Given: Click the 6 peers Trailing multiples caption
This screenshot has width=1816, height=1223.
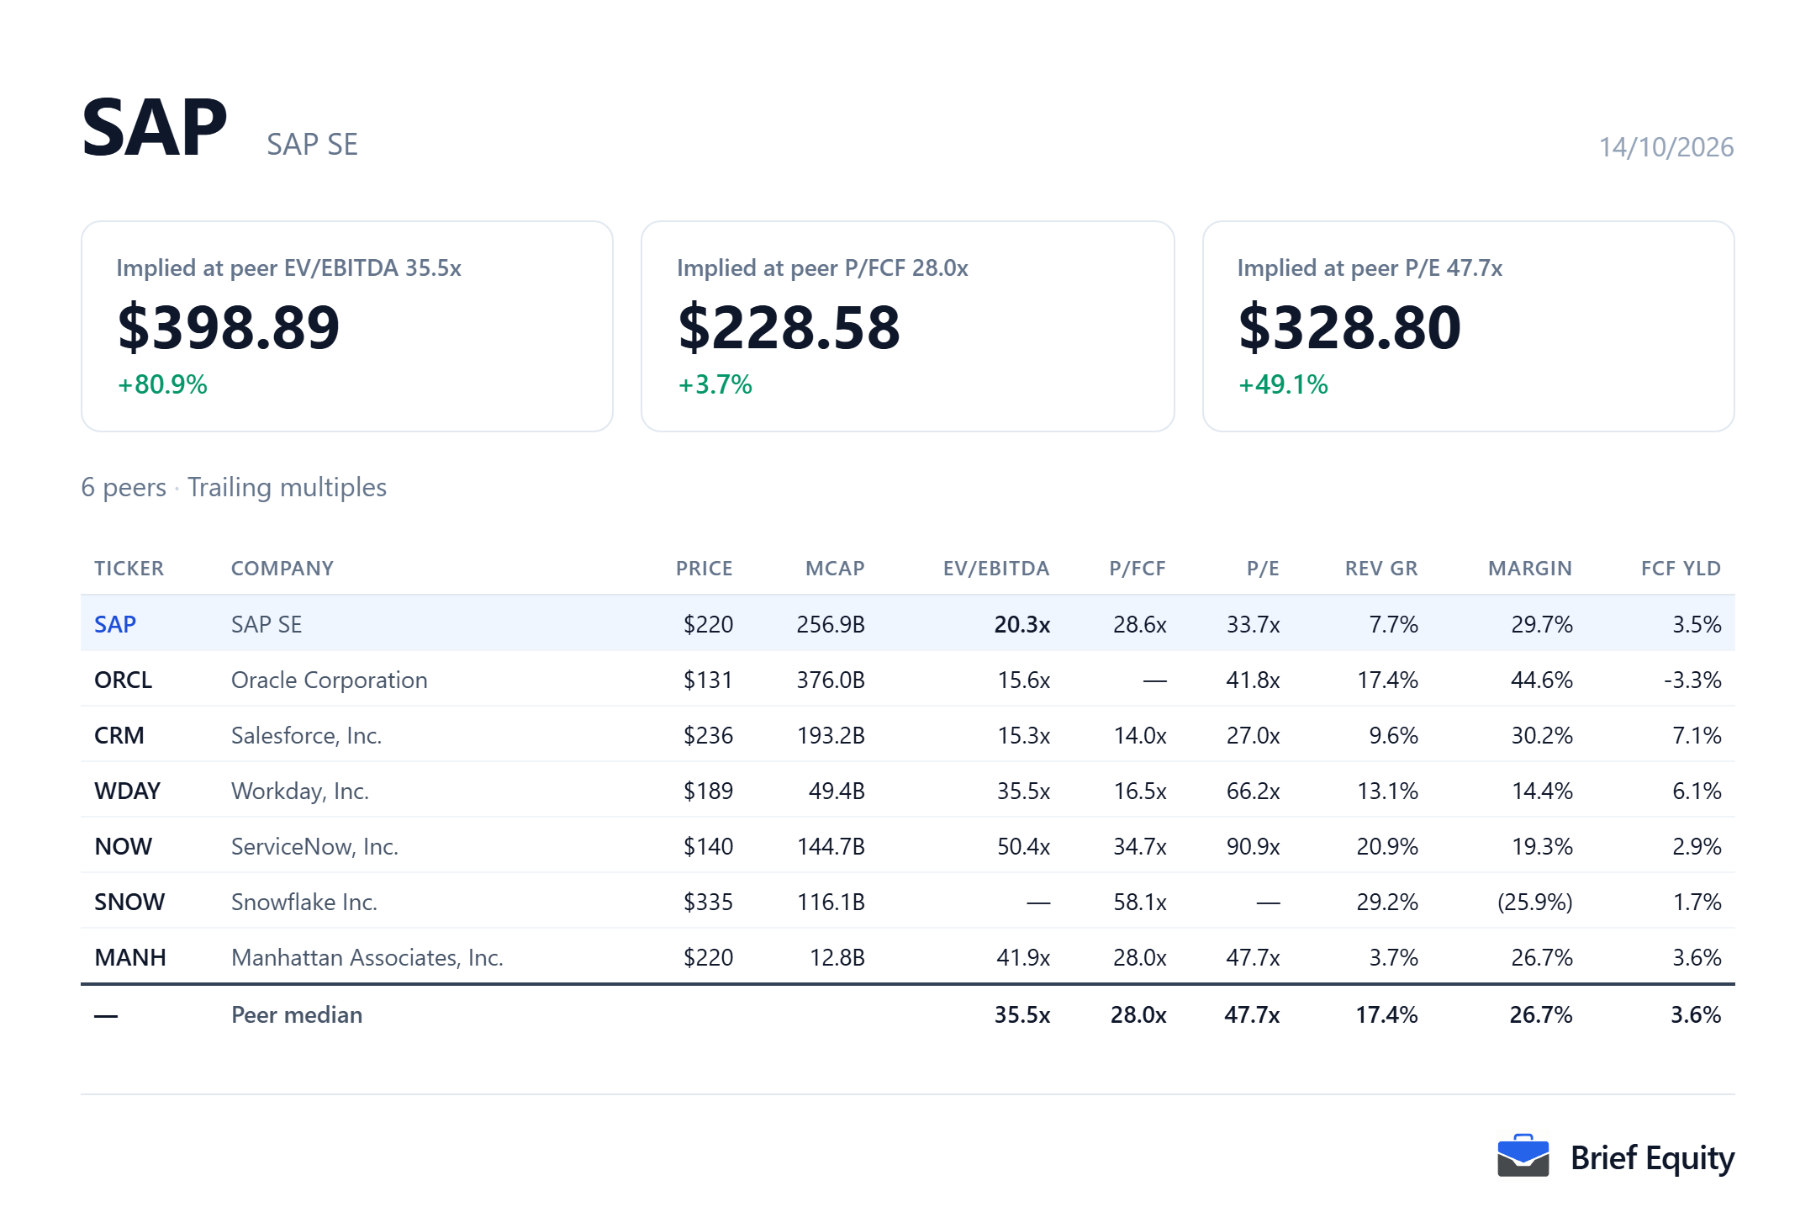Looking at the screenshot, I should click(x=234, y=487).
